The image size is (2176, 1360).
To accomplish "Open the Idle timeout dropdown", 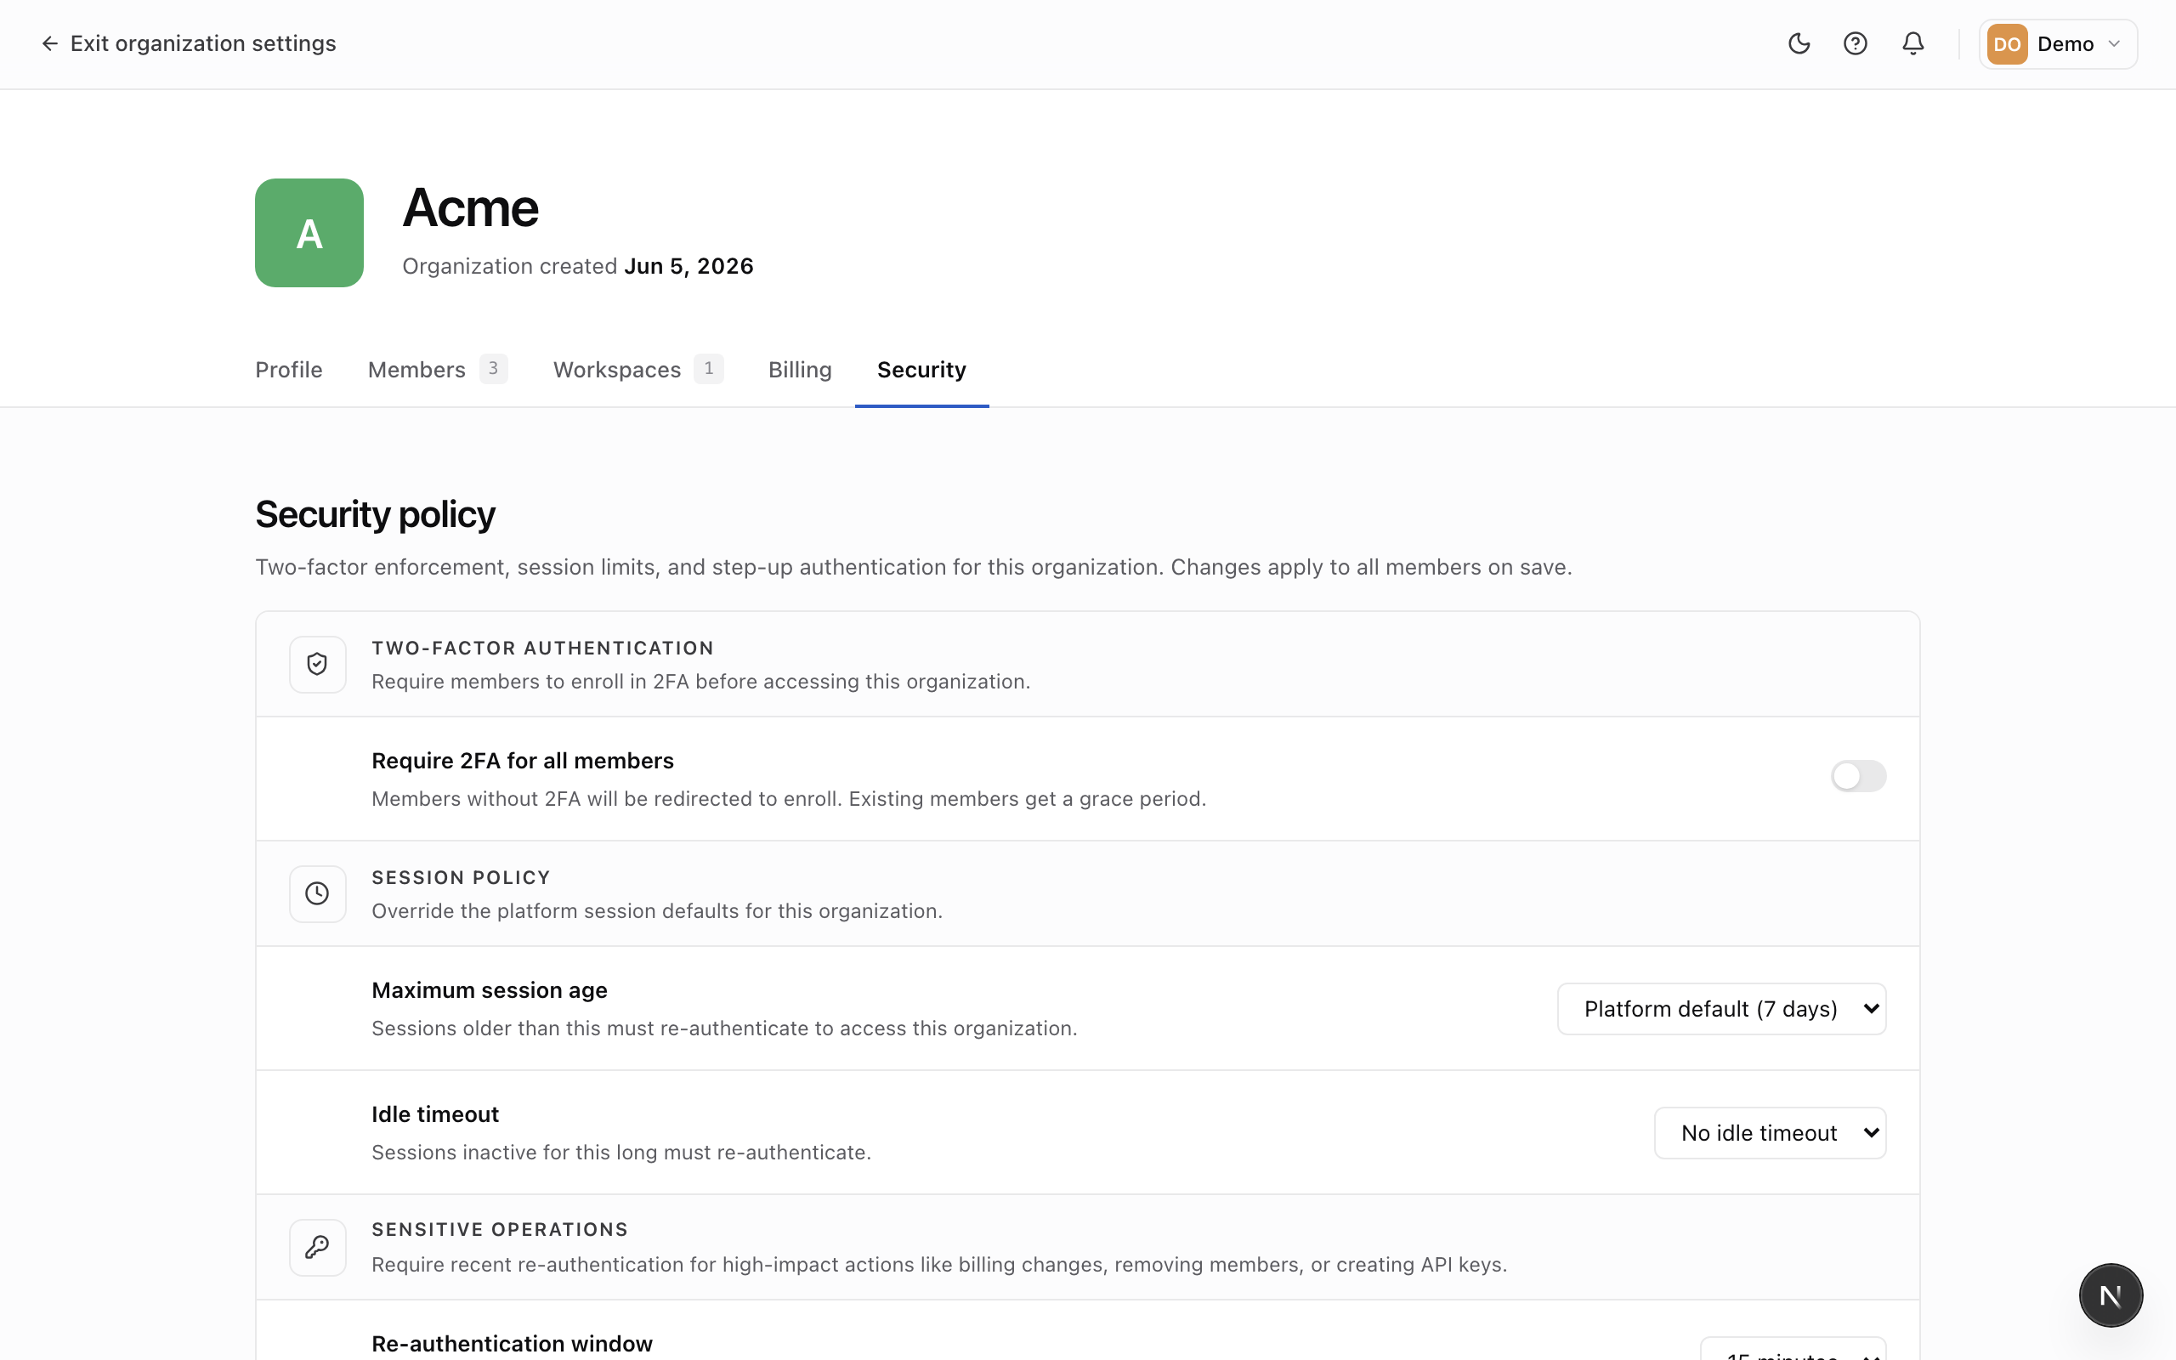I will (x=1770, y=1132).
